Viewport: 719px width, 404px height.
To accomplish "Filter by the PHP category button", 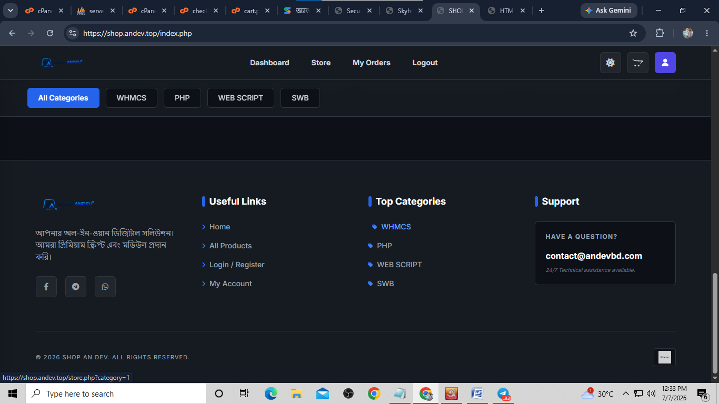I will [182, 98].
